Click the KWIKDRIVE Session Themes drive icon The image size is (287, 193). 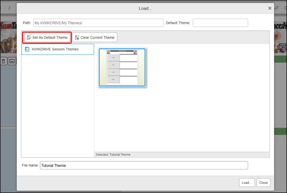27,49
